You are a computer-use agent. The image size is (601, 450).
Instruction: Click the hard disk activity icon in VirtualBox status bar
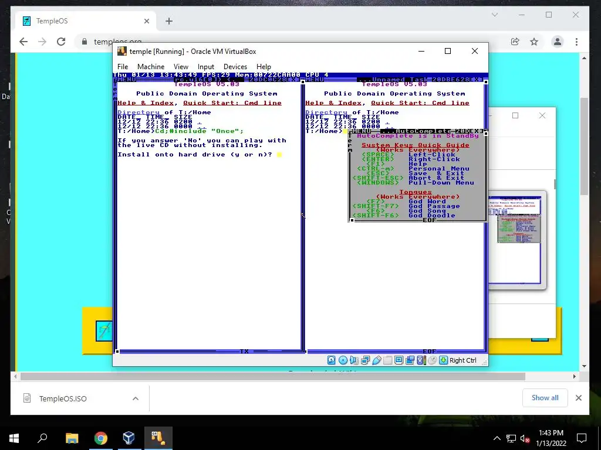[332, 360]
